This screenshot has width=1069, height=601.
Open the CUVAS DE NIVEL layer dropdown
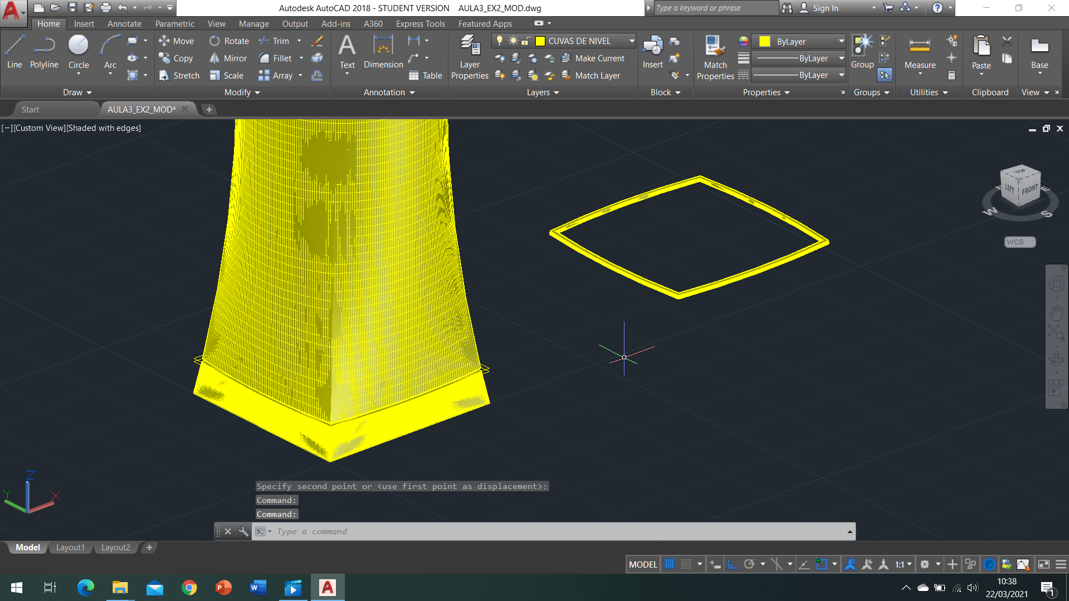[x=632, y=41]
